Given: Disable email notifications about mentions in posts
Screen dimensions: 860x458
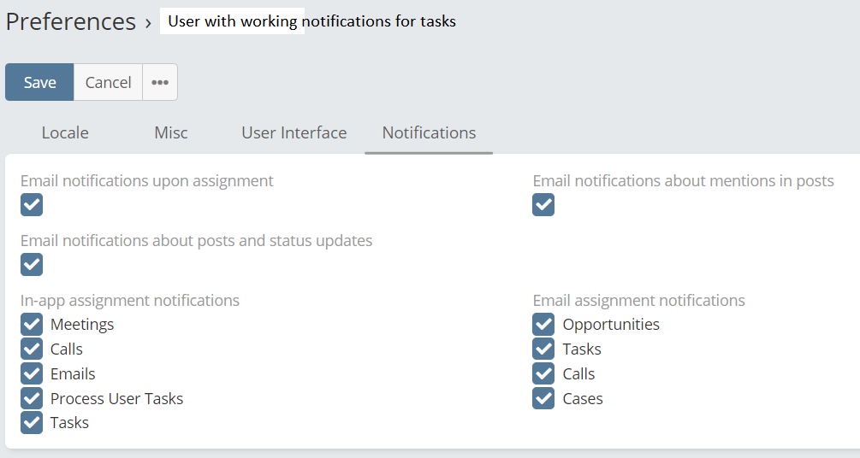Looking at the screenshot, I should pos(543,205).
